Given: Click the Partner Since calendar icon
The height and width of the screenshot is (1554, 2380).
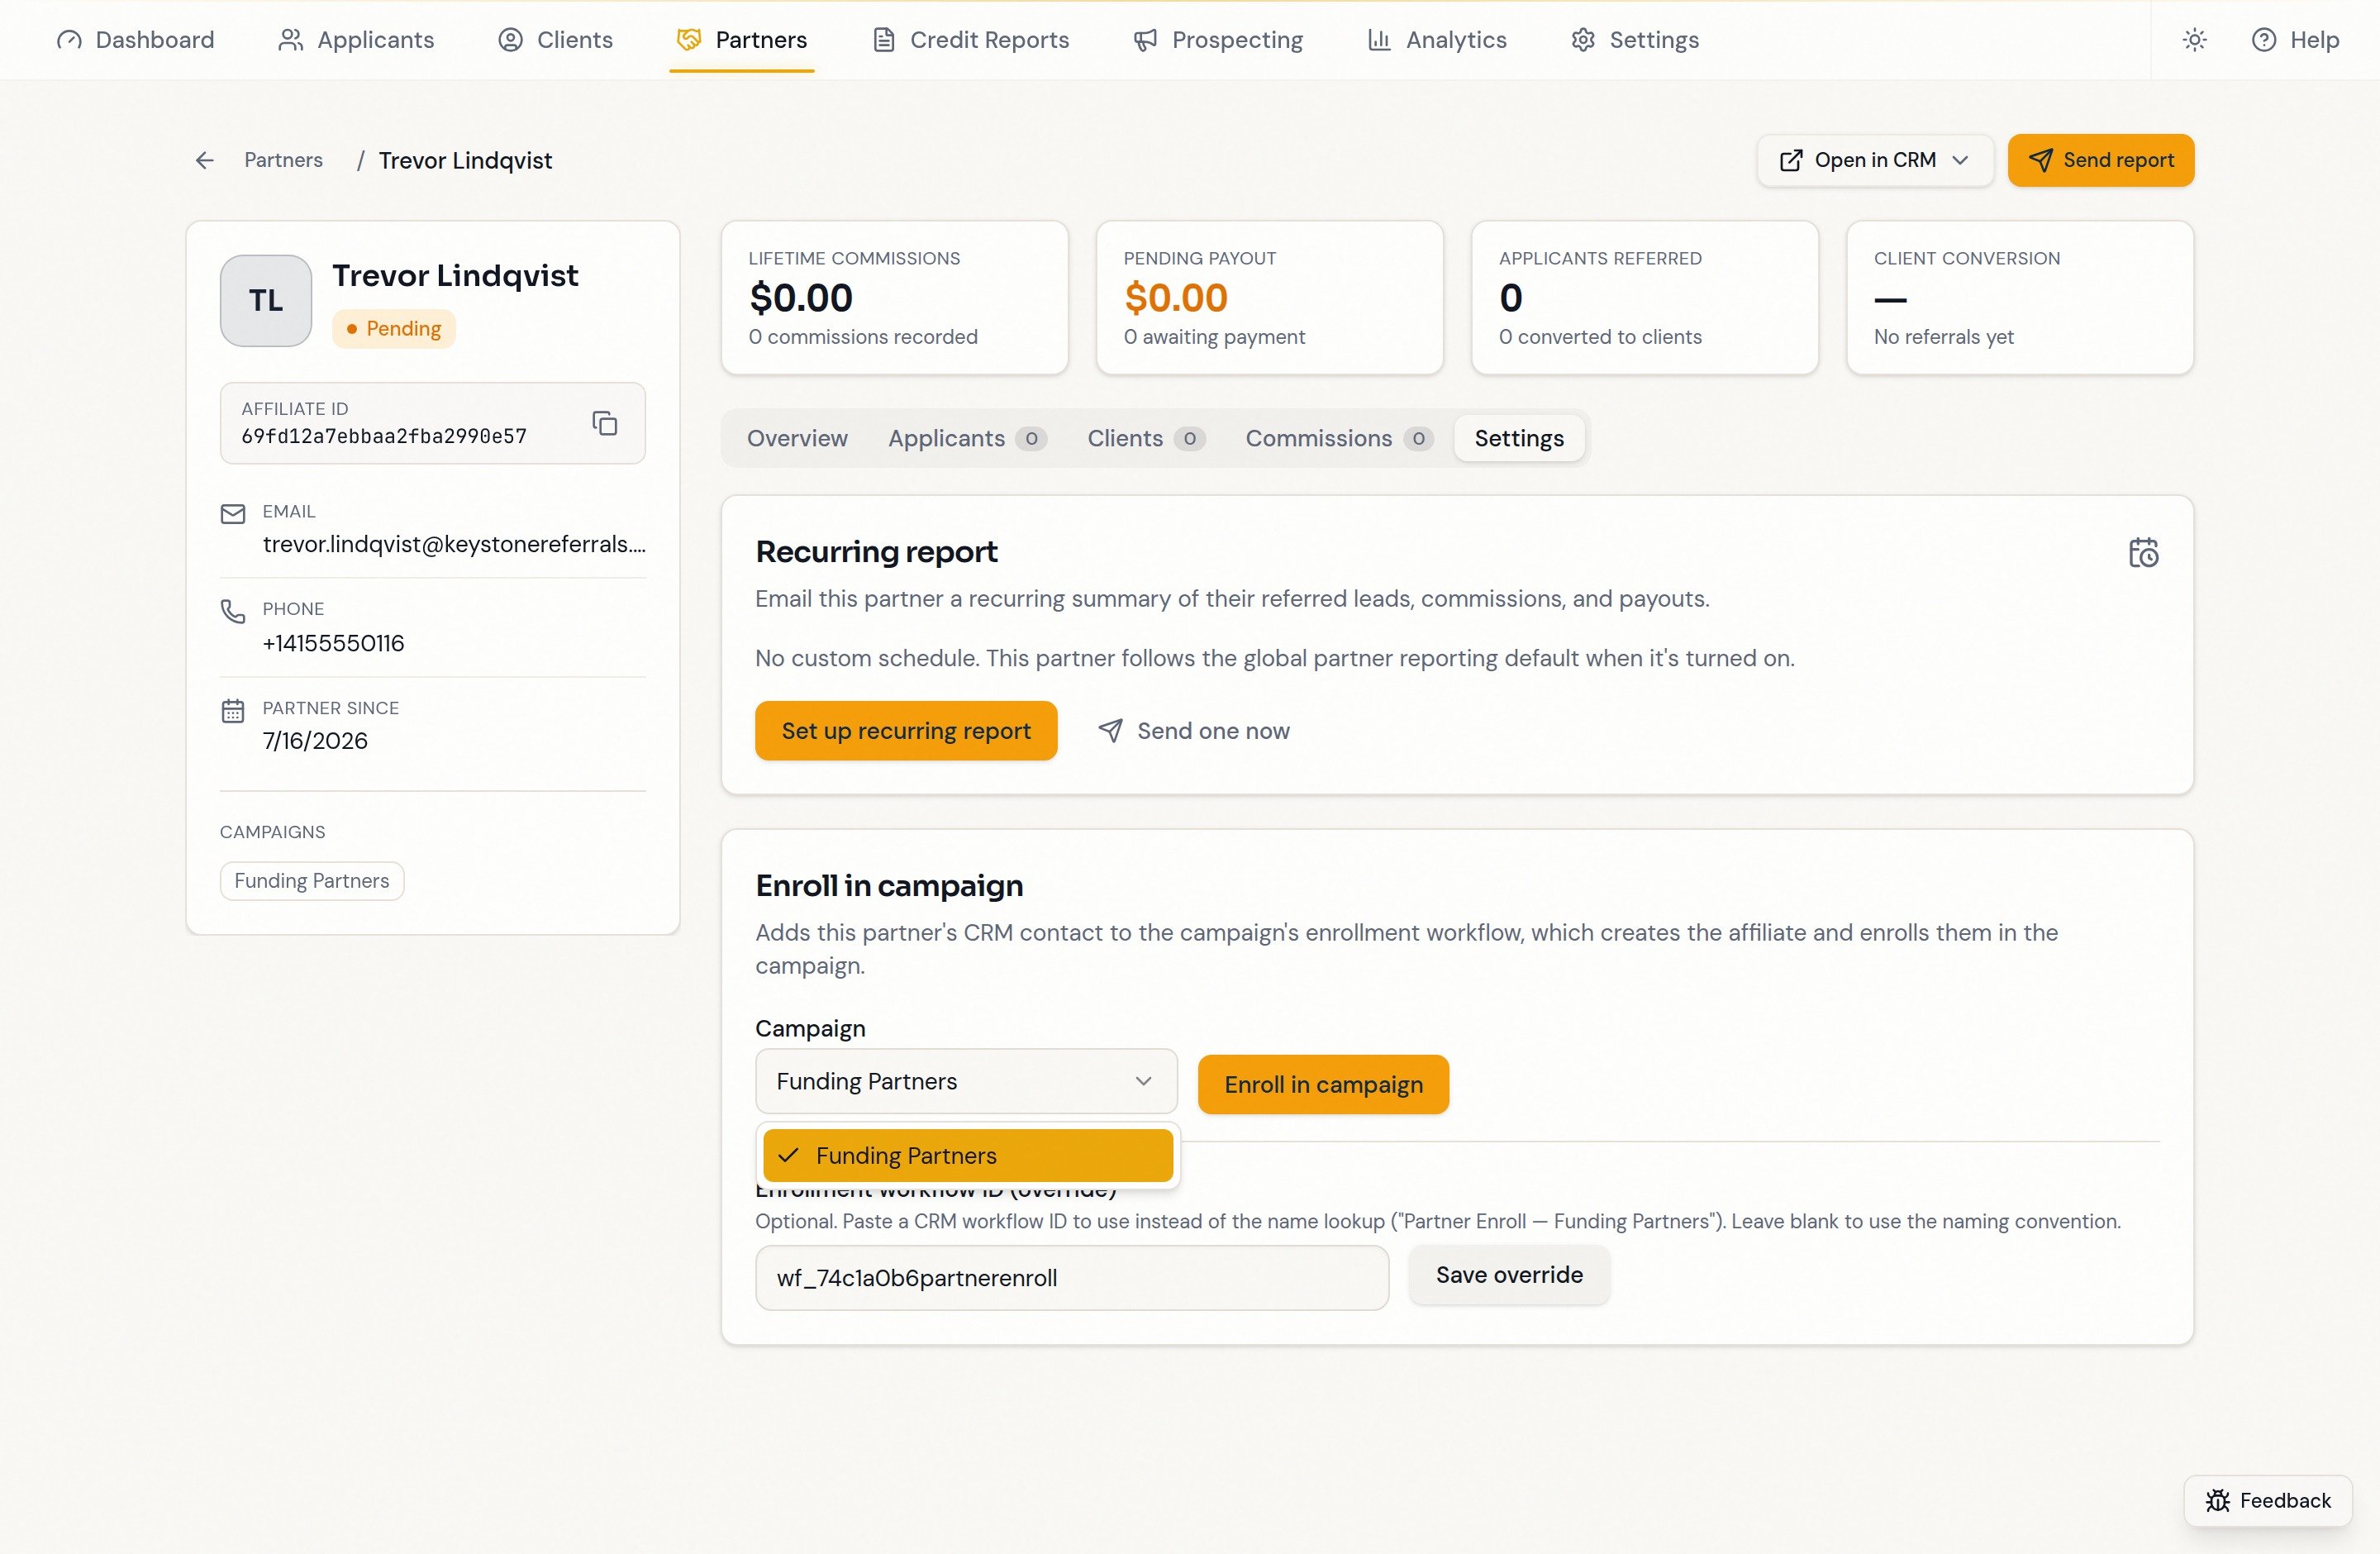Looking at the screenshot, I should click(233, 710).
